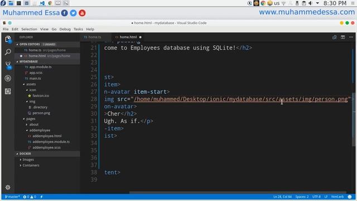The image size is (357, 201).
Task: Expand the Images node under Docker
Action: point(28,160)
